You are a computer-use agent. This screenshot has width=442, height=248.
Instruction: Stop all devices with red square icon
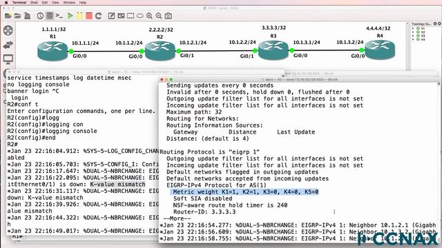click(89, 16)
